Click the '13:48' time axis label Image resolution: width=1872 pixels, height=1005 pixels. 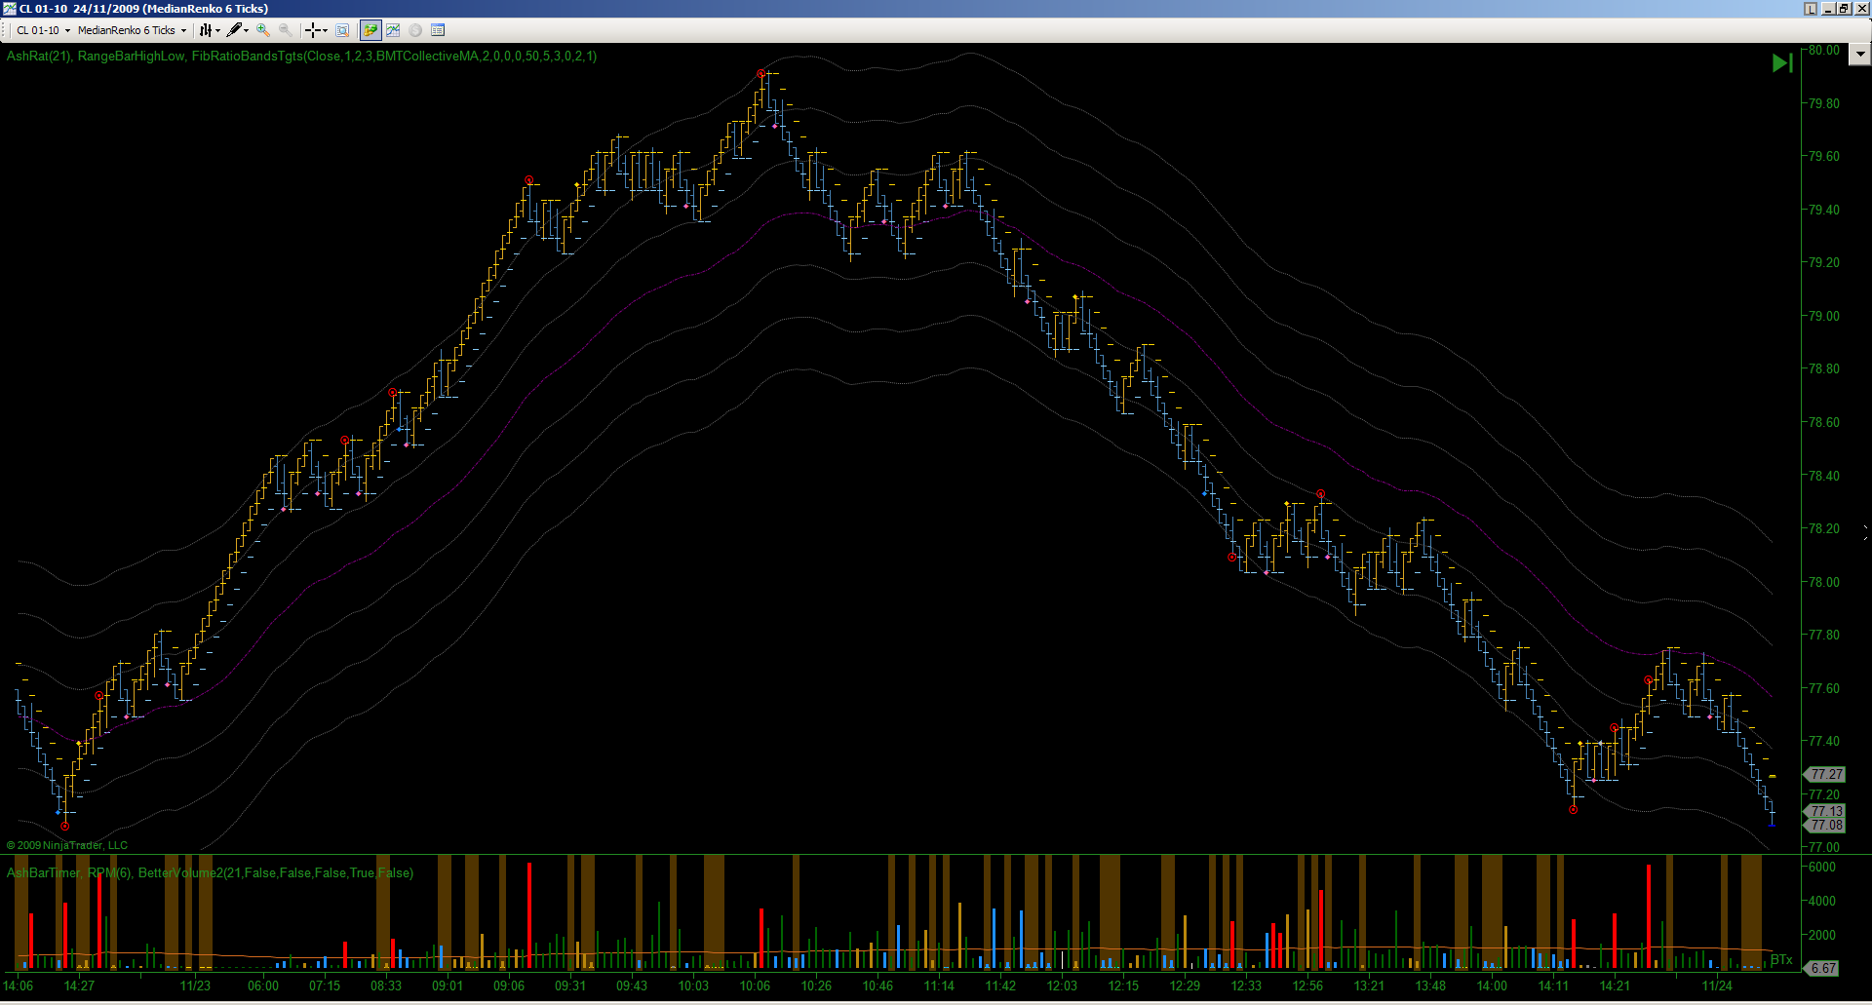pos(1430,986)
